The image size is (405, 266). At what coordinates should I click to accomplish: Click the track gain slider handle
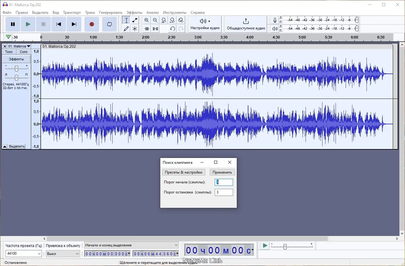(x=17, y=68)
